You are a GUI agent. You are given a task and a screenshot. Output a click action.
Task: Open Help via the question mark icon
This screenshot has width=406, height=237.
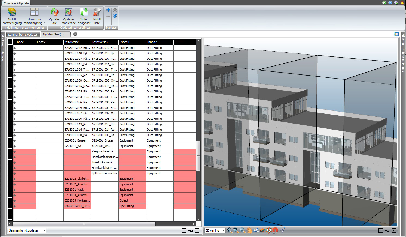[x=390, y=2]
